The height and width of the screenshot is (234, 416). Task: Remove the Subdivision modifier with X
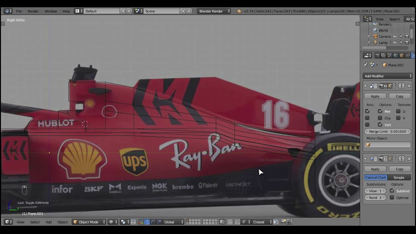click(x=409, y=159)
